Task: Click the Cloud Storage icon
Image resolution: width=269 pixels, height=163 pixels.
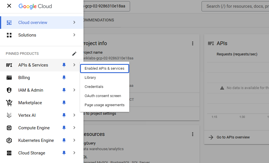Action: point(9,153)
